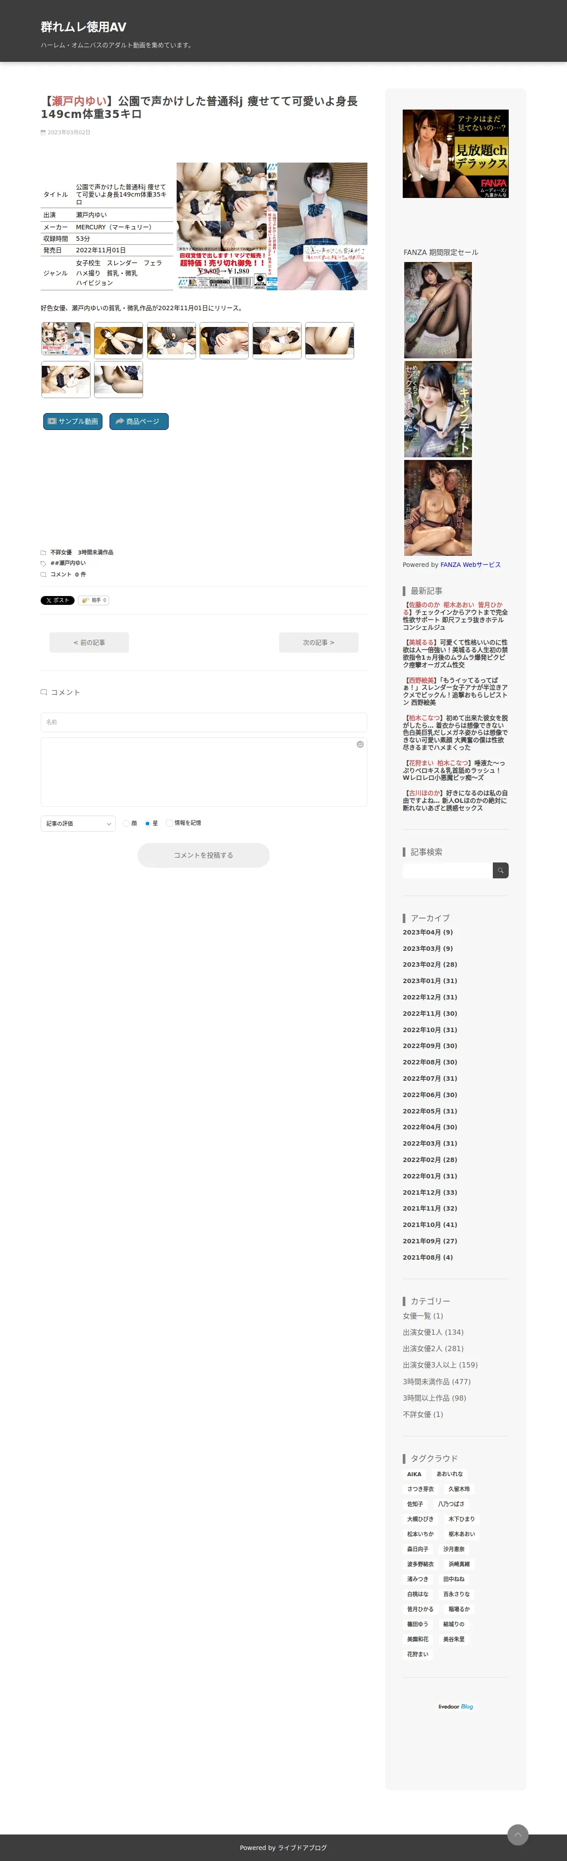This screenshot has height=1861, width=567.
Task: Click the 八乃つばさ tag
Action: (451, 1504)
